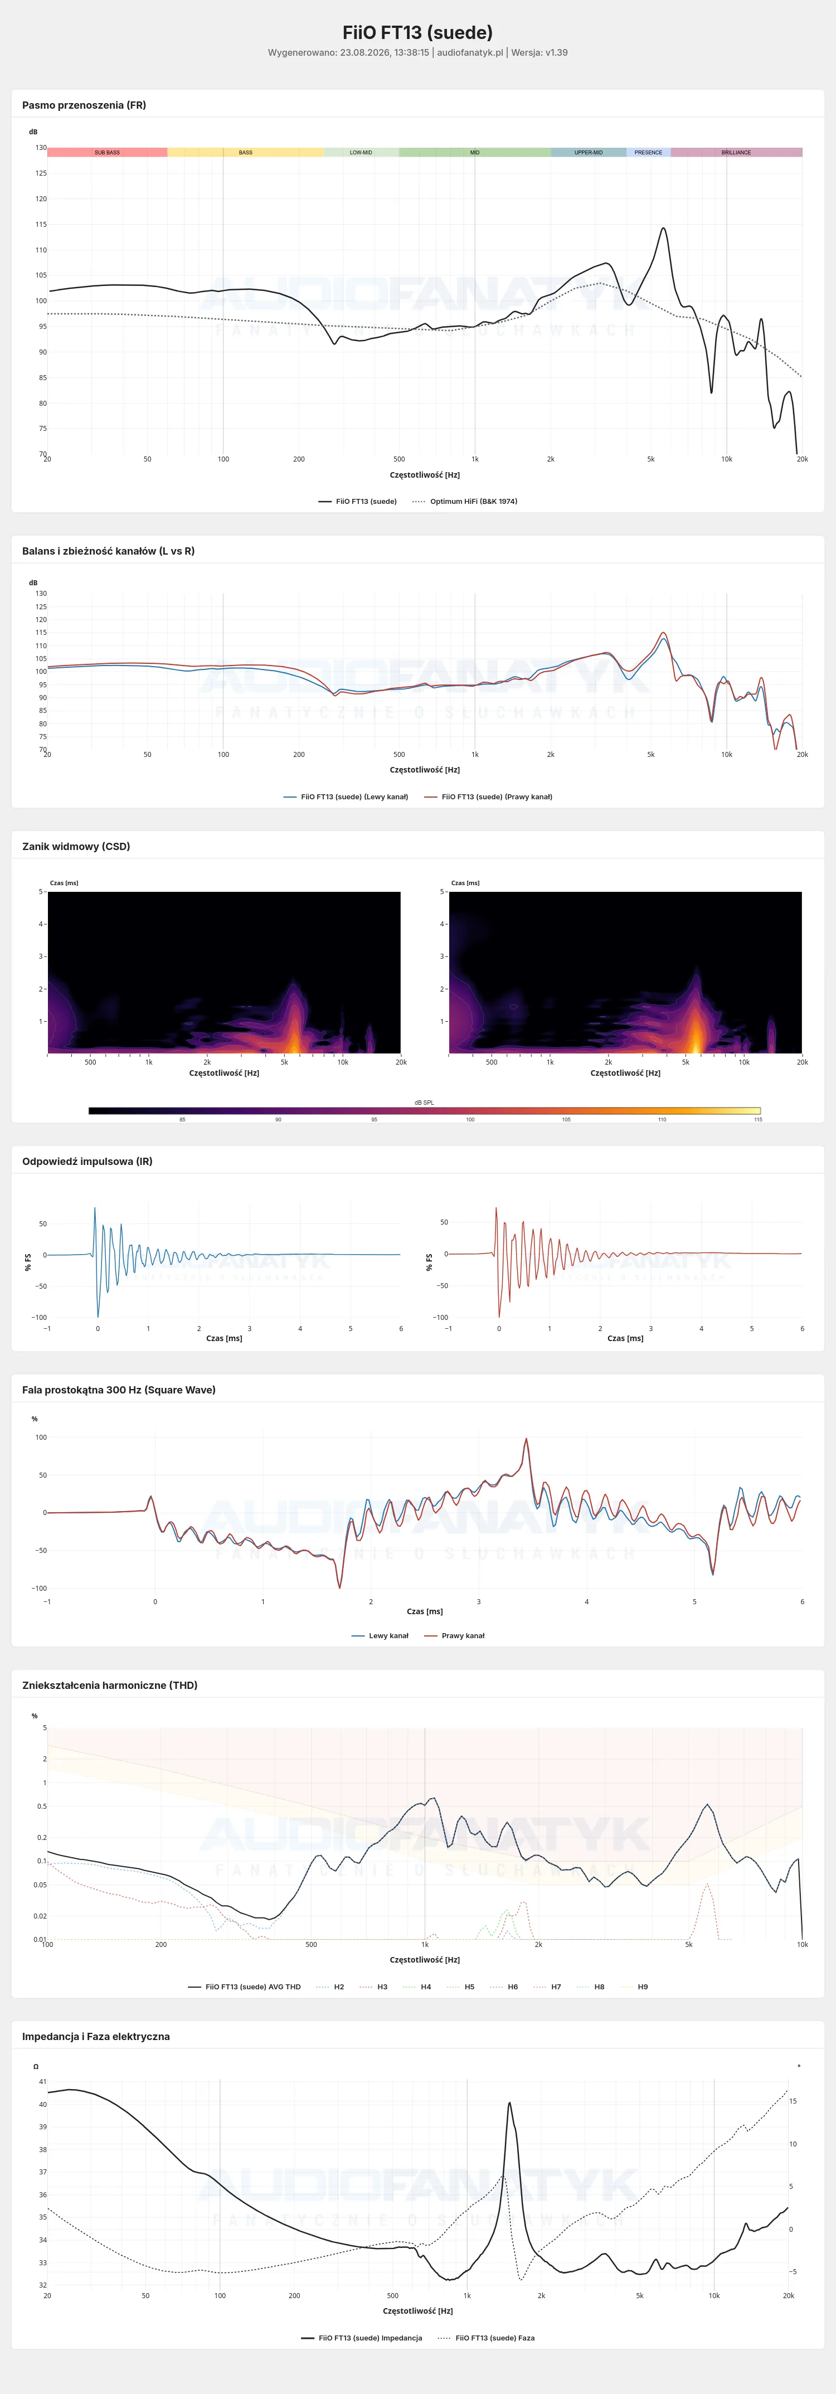
Task: Click the PRESENCE band label
Action: [x=648, y=152]
